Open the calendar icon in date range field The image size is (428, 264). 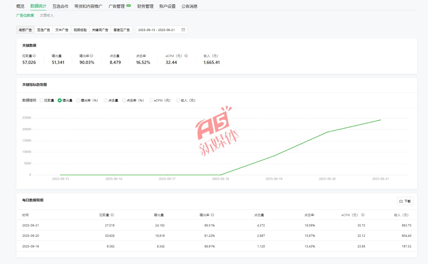point(183,30)
